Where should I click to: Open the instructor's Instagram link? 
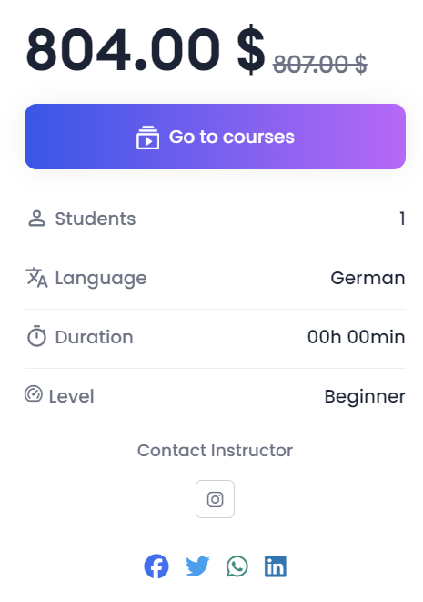pos(215,499)
